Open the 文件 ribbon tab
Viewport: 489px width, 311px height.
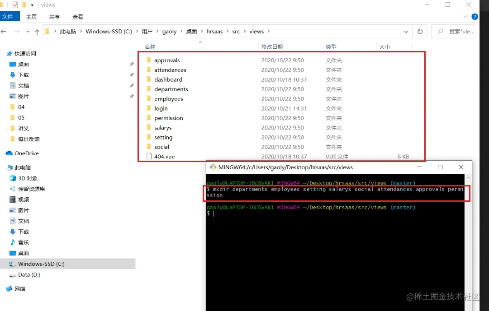point(9,17)
